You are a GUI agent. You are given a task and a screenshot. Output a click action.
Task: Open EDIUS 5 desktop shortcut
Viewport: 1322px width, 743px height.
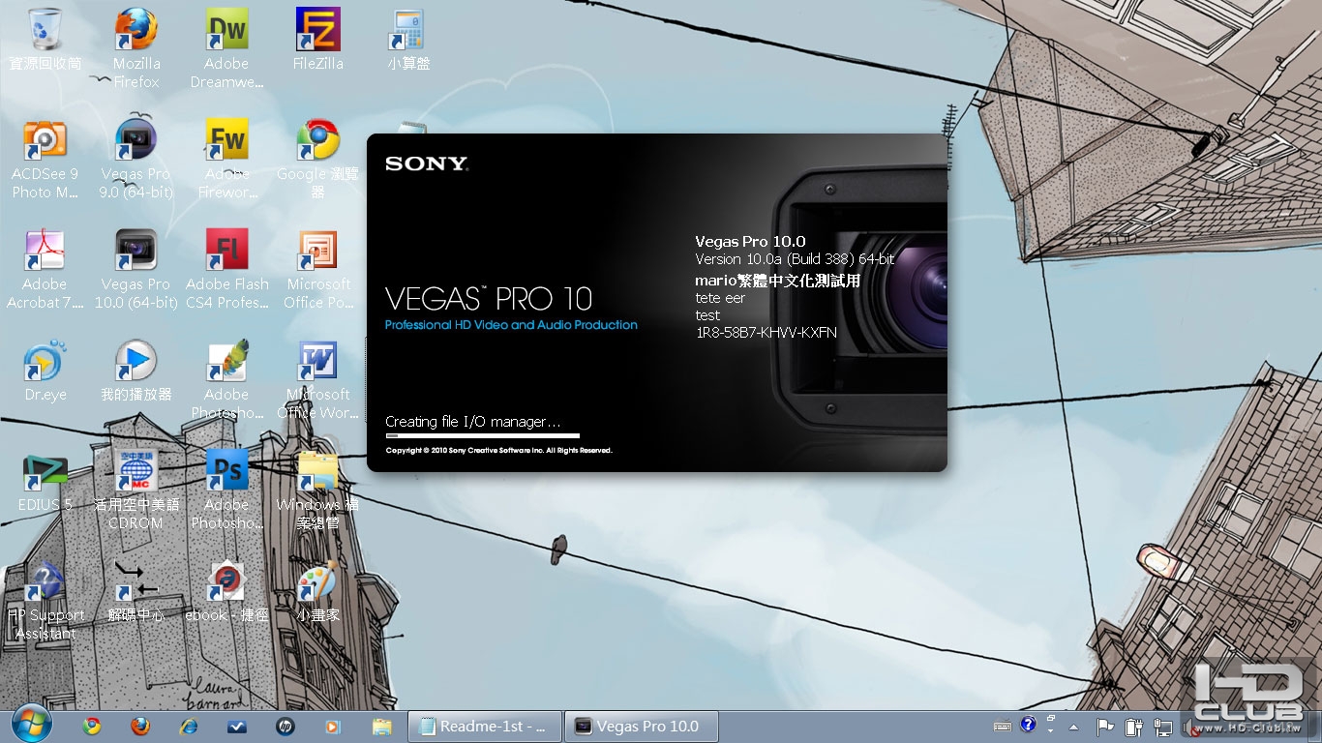(x=45, y=471)
